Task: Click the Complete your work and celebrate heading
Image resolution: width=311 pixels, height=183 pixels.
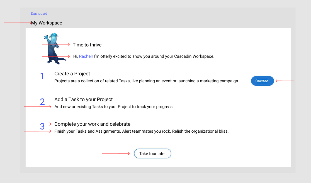Action: coord(93,124)
